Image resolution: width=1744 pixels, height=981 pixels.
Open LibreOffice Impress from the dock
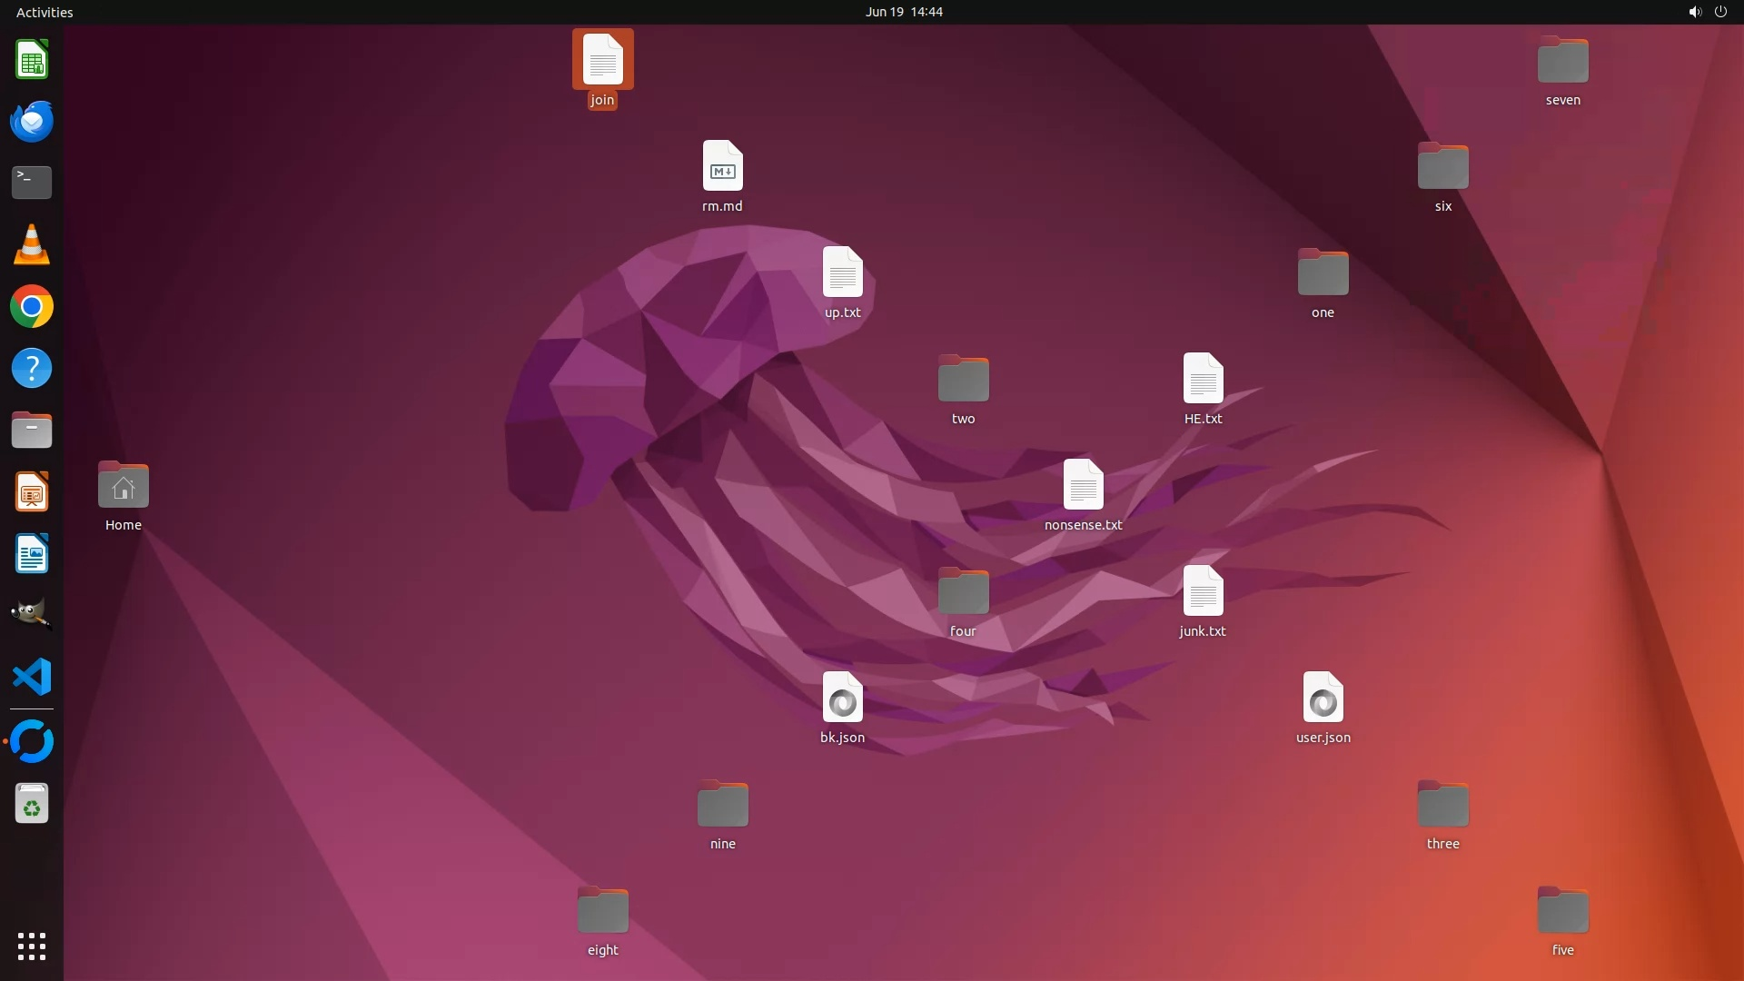coord(32,492)
